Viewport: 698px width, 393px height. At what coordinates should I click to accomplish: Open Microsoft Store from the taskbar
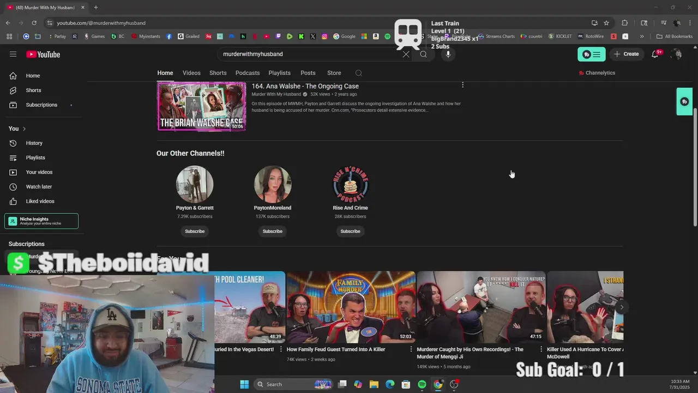(x=406, y=384)
